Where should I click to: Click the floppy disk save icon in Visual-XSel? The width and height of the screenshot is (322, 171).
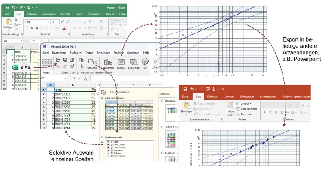pos(65,60)
